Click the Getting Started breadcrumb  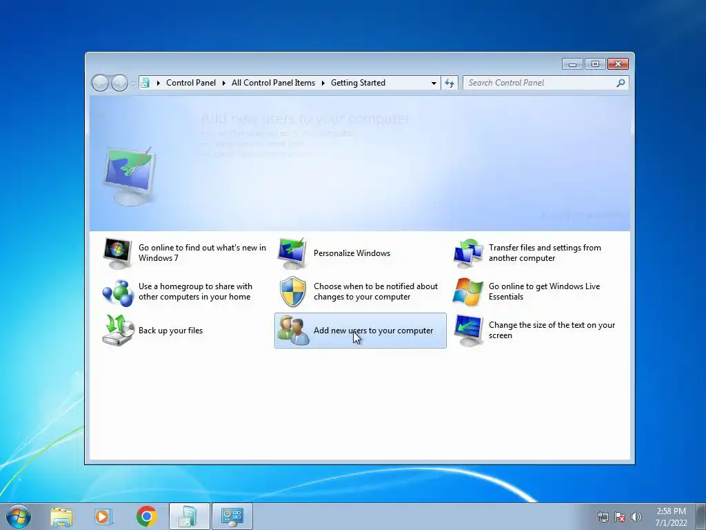pos(358,83)
